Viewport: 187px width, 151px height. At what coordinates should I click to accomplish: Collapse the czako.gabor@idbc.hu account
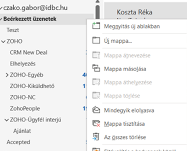point(1,8)
